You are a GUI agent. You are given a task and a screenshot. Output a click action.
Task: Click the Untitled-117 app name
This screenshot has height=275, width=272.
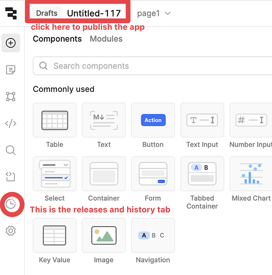94,13
